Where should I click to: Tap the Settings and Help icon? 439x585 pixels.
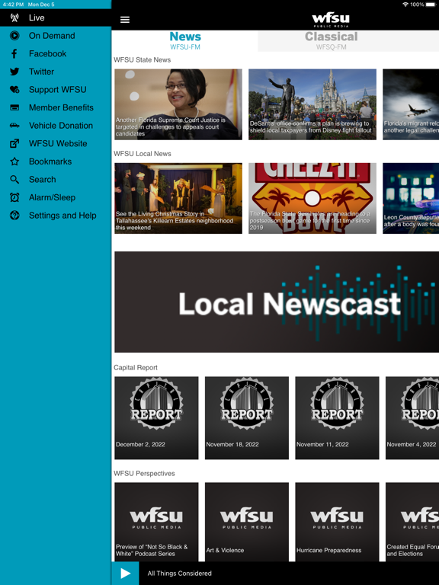(x=14, y=216)
